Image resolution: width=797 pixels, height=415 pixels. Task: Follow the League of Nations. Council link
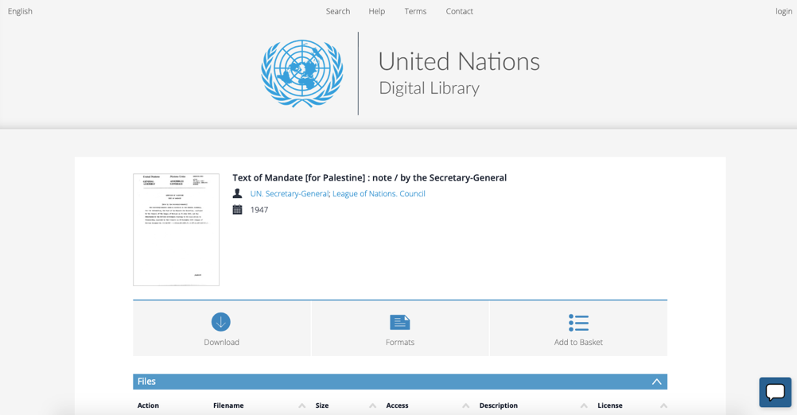[x=379, y=194]
